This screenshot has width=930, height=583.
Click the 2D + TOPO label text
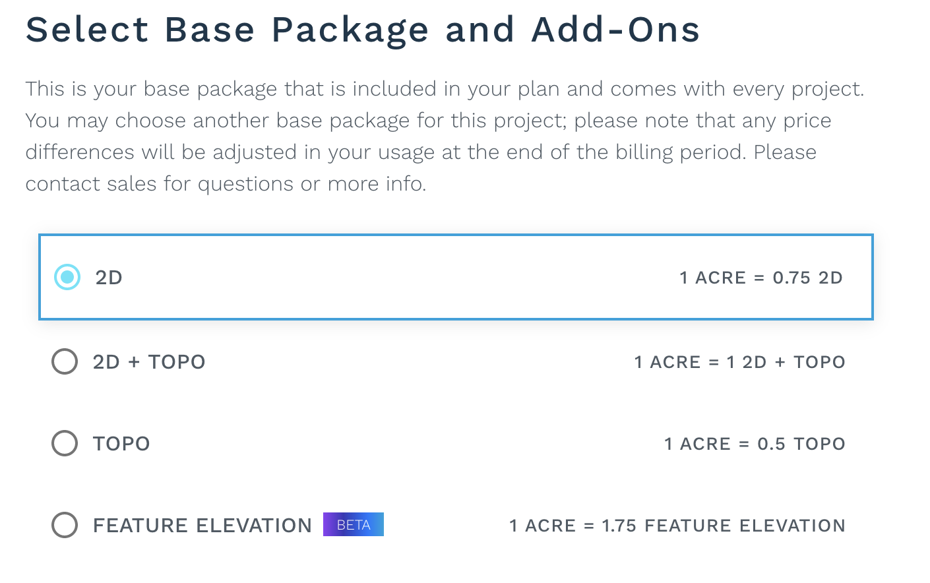coord(149,362)
